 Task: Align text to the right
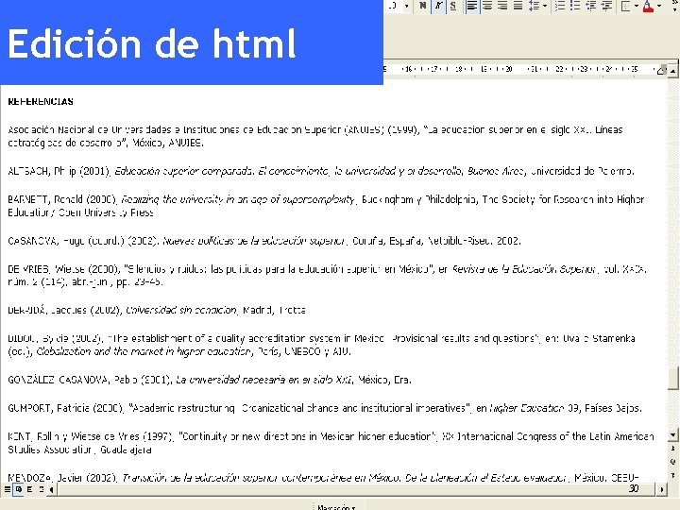tap(502, 6)
